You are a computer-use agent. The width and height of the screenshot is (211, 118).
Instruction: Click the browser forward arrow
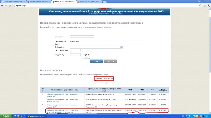[6, 6]
